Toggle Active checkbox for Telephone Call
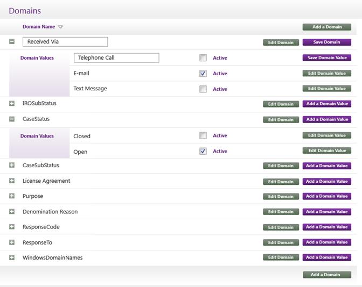 click(x=203, y=58)
